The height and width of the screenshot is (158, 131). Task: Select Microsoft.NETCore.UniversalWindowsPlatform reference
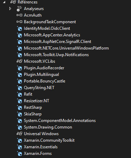(66, 48)
